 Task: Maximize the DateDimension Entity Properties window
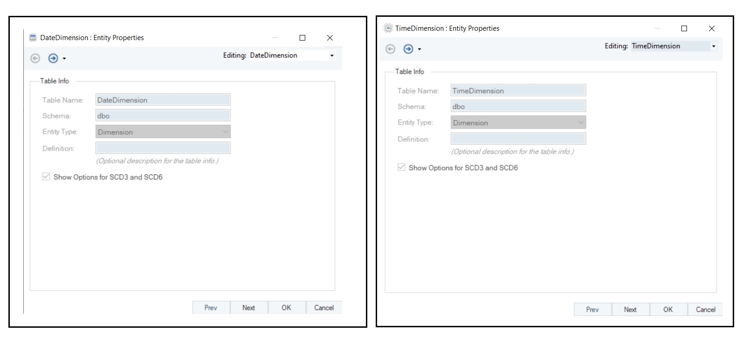click(x=302, y=38)
